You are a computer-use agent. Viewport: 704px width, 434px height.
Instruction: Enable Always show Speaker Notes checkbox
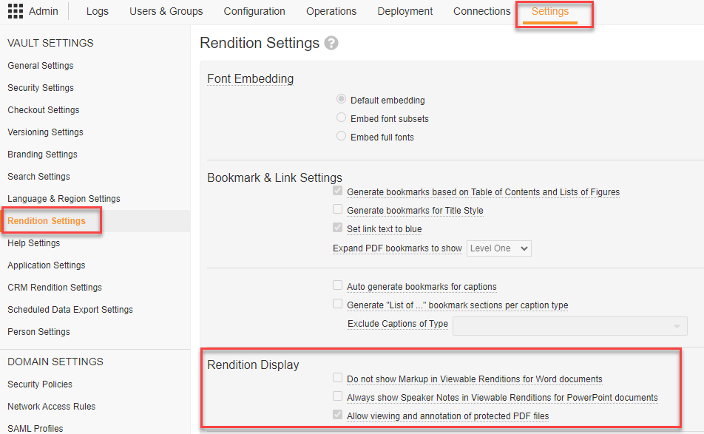tap(338, 397)
